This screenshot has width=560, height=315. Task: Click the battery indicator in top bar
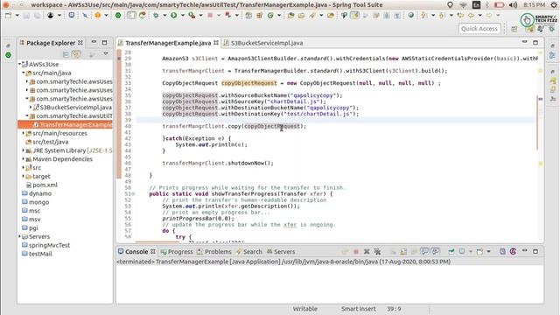coord(500,5)
